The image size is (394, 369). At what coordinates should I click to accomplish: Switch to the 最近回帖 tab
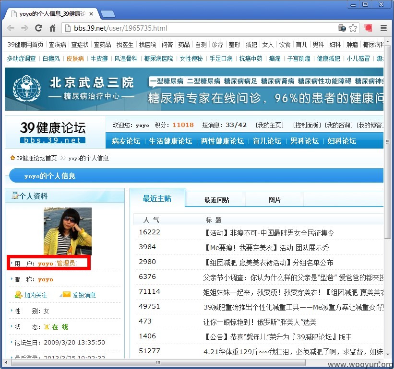pos(216,200)
